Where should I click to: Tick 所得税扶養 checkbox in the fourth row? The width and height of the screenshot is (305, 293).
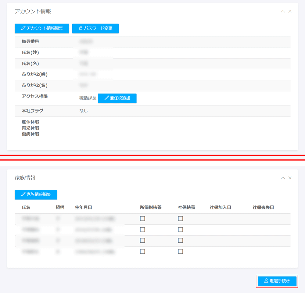click(142, 252)
